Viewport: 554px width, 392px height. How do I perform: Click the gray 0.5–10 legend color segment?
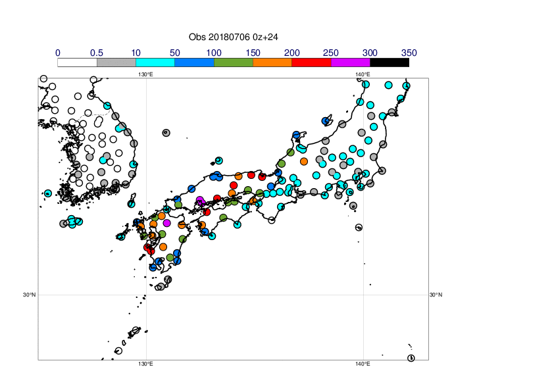point(116,62)
